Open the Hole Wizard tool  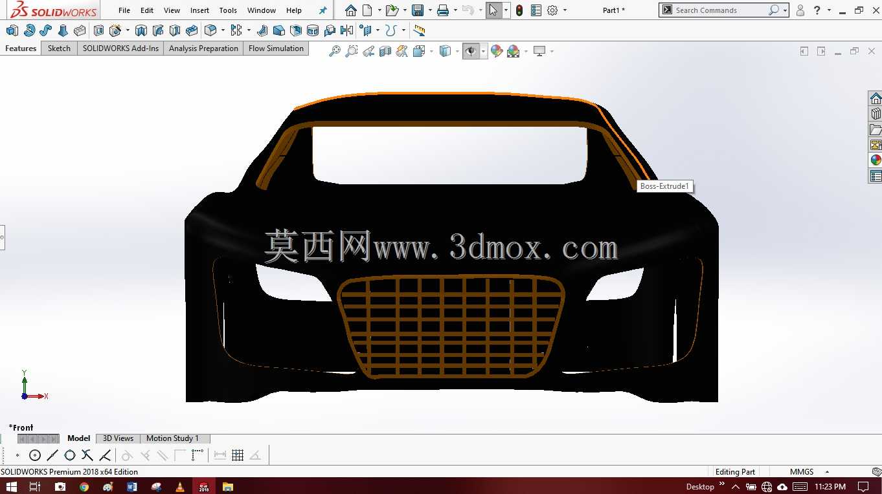click(115, 30)
